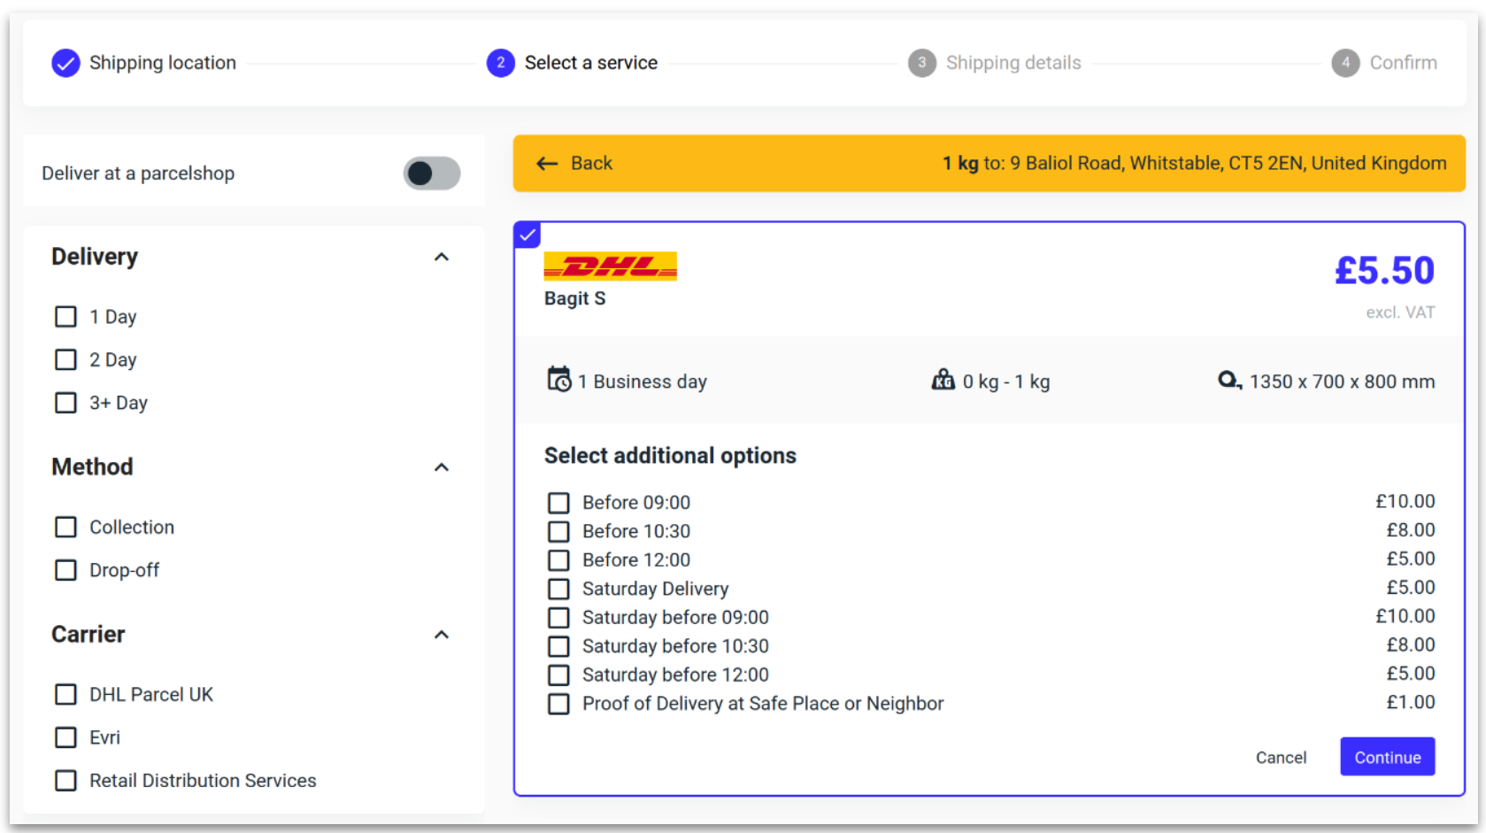Click the 1350 x 700 x 800 mm text
The image size is (1486, 833).
(x=1343, y=382)
